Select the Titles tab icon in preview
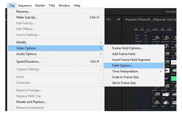The image size is (182, 114). click(x=148, y=28)
